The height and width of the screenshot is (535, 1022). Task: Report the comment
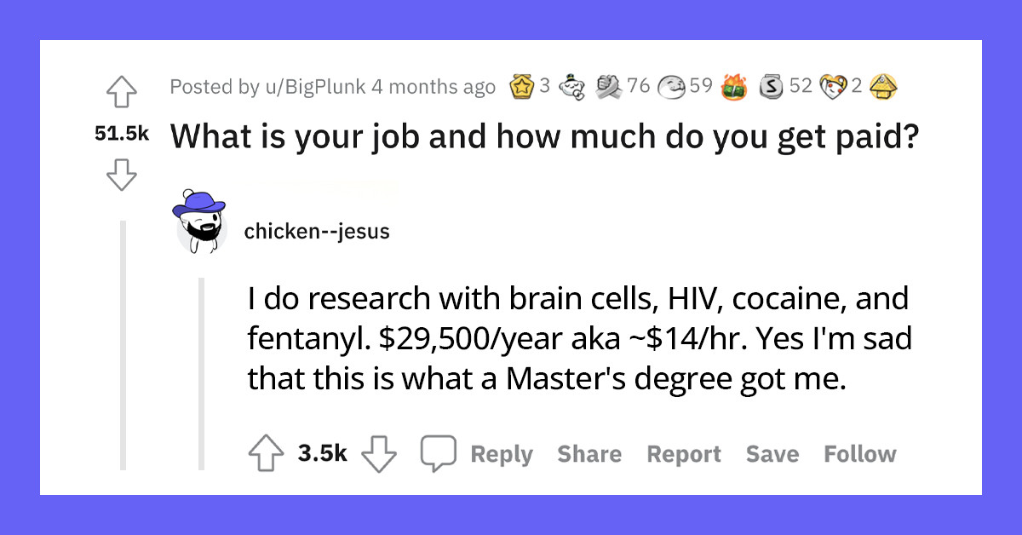[x=683, y=453]
